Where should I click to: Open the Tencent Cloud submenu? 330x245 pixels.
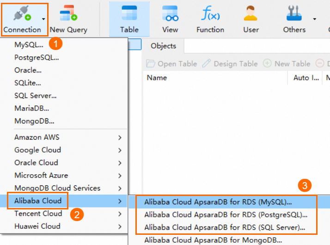[x=64, y=214]
